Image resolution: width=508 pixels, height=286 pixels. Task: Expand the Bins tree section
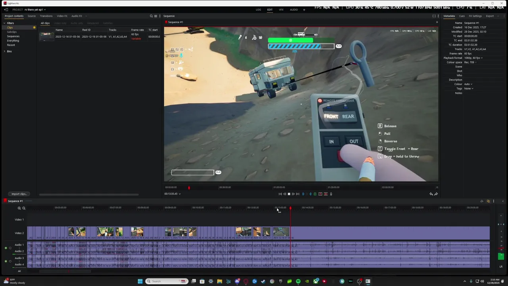(x=5, y=51)
